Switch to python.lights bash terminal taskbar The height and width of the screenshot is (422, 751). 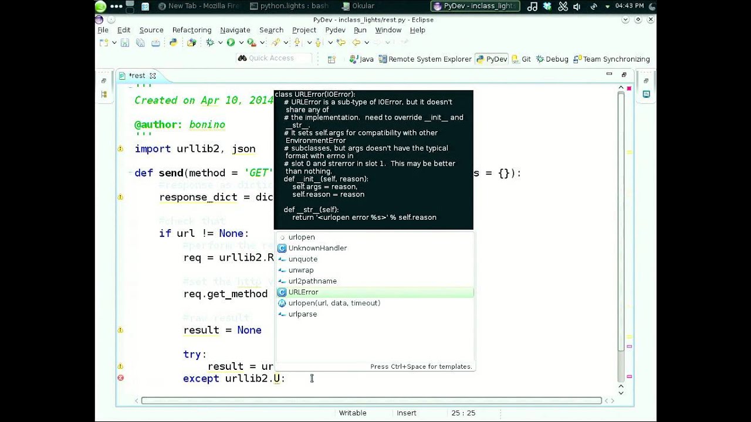click(289, 6)
